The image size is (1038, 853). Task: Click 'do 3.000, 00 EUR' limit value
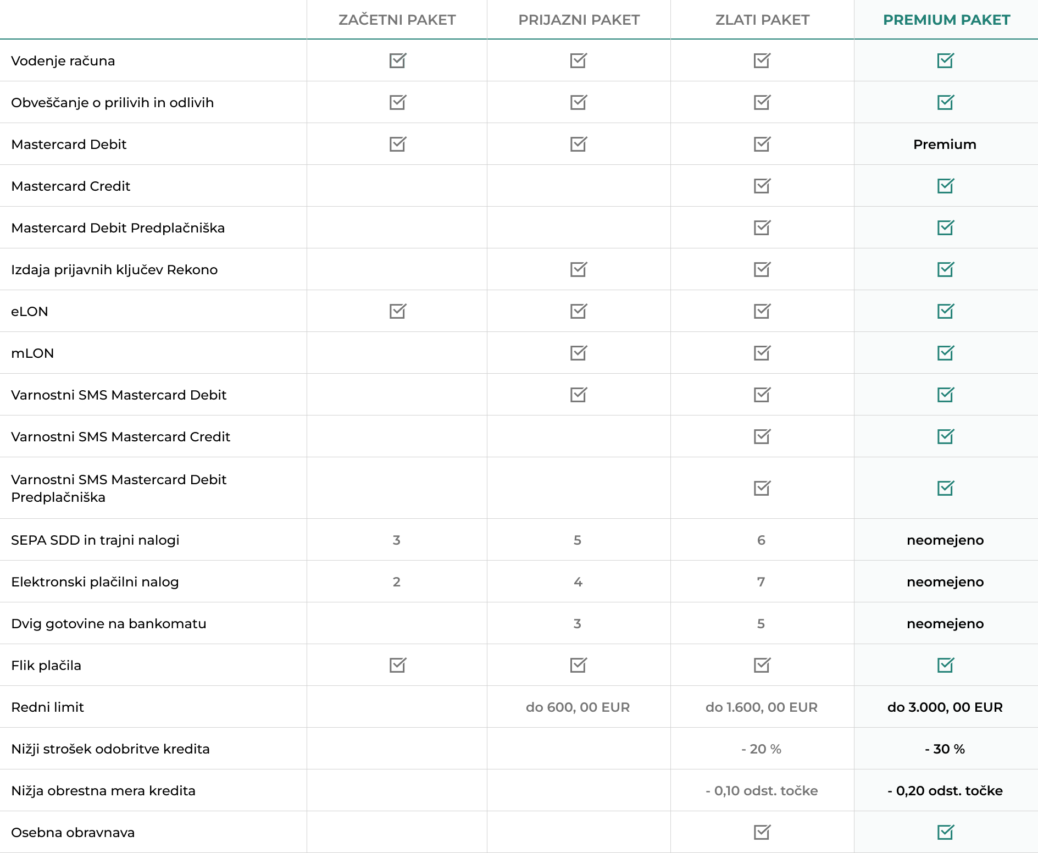pos(945,707)
